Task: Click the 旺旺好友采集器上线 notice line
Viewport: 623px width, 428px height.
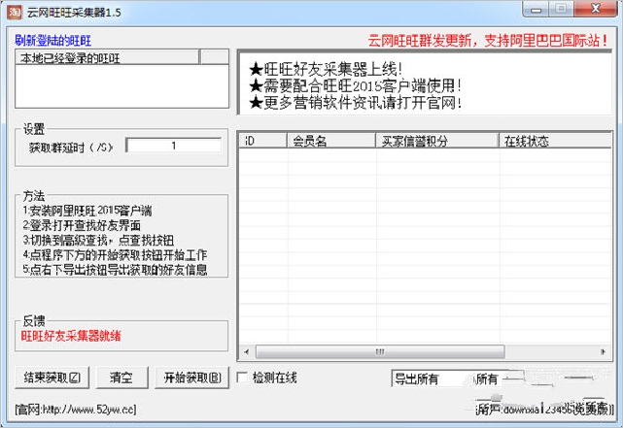Action: coord(326,70)
